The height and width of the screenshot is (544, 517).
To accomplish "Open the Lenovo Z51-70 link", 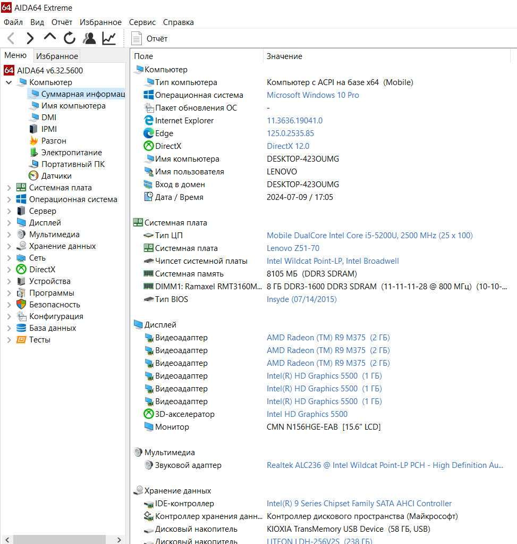I will point(293,248).
